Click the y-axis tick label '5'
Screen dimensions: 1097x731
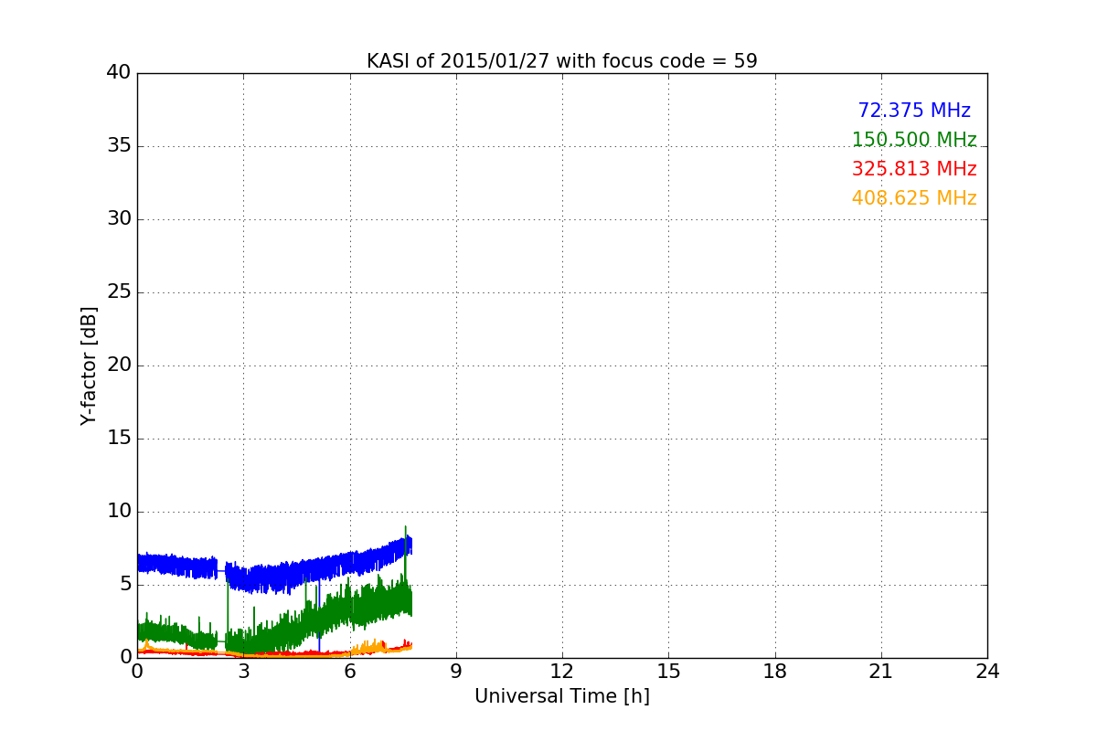pos(125,585)
